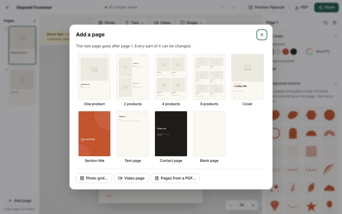Open the Shape dropdown in the toolbar

click(192, 23)
